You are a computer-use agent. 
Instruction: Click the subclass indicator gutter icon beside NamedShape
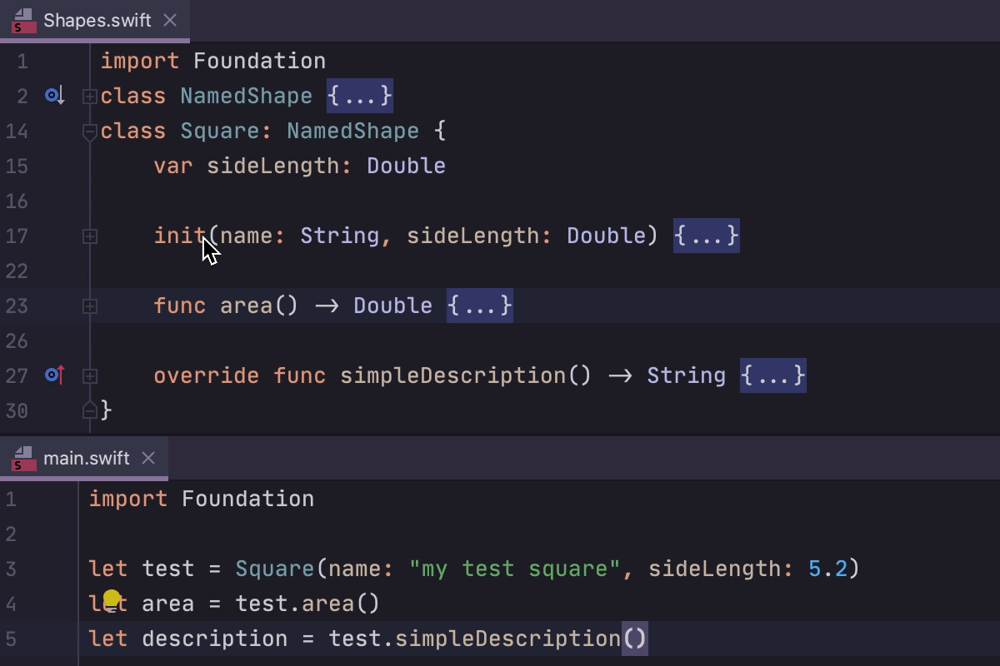tap(53, 95)
